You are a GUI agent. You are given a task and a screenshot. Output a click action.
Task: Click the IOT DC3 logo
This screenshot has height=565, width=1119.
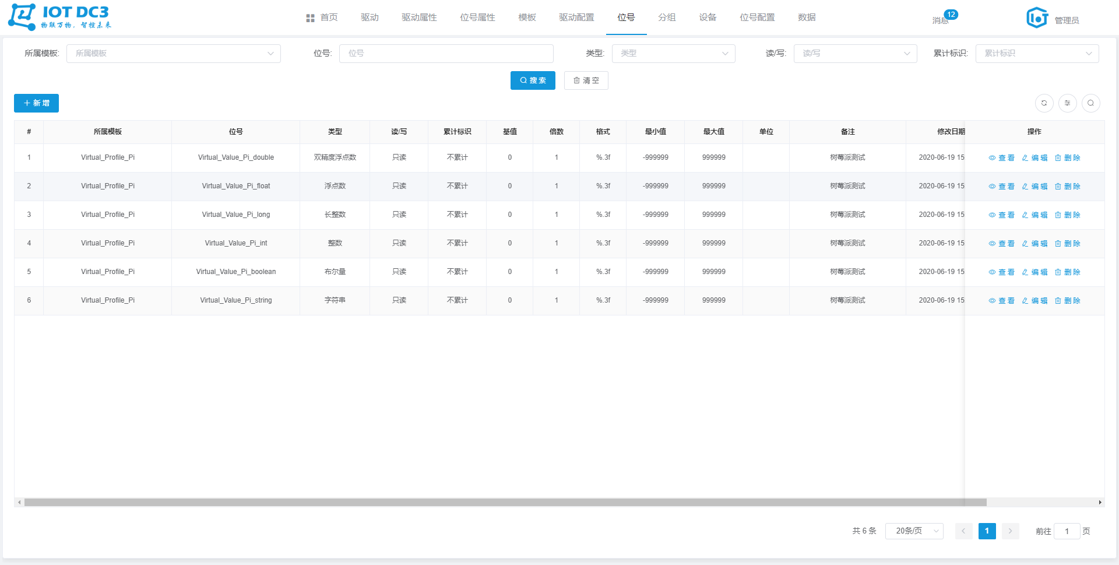coord(59,17)
